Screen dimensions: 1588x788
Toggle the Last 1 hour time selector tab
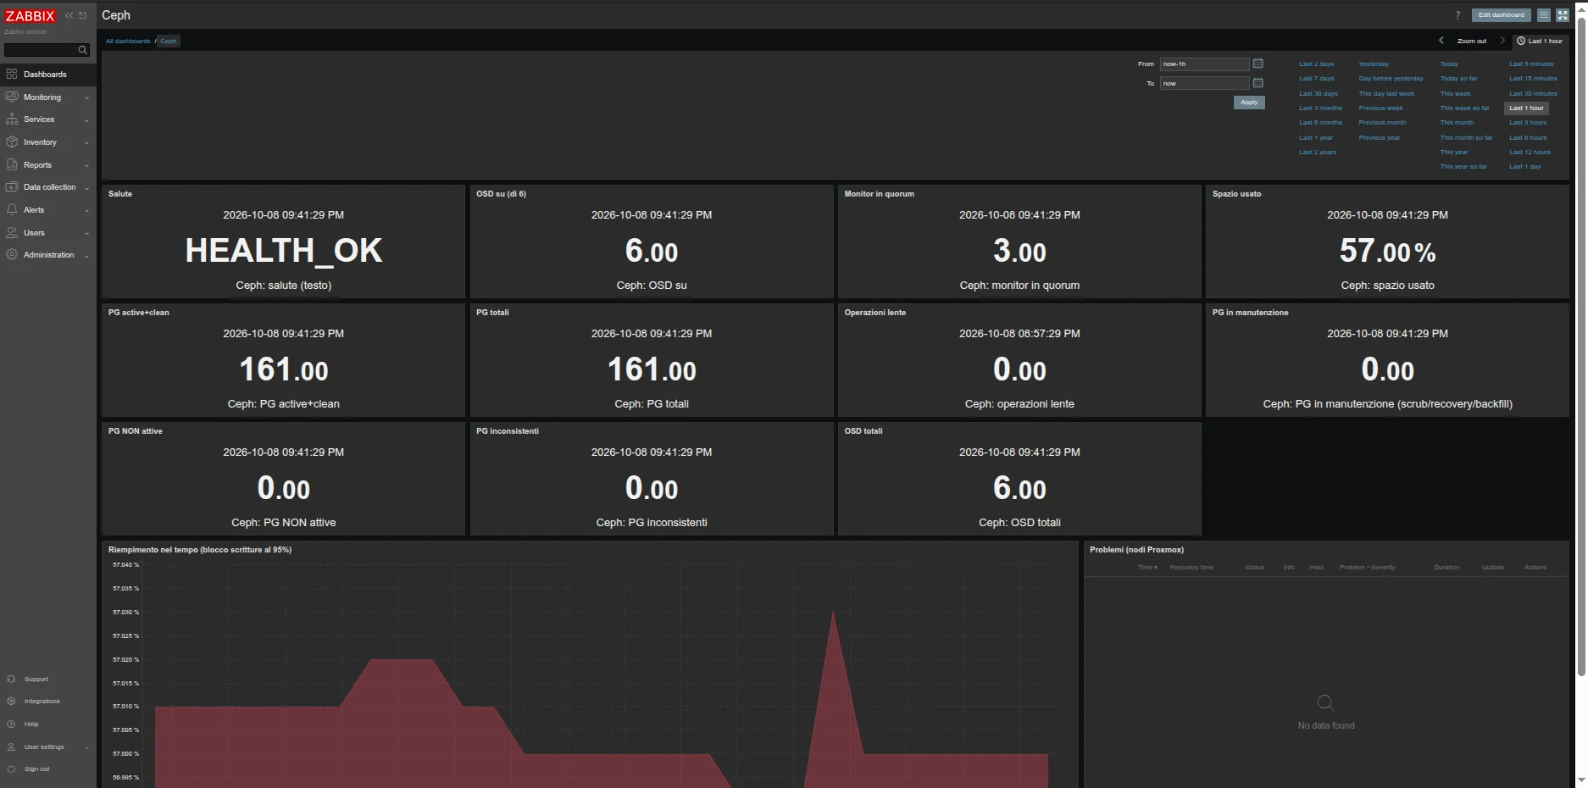coord(1540,41)
